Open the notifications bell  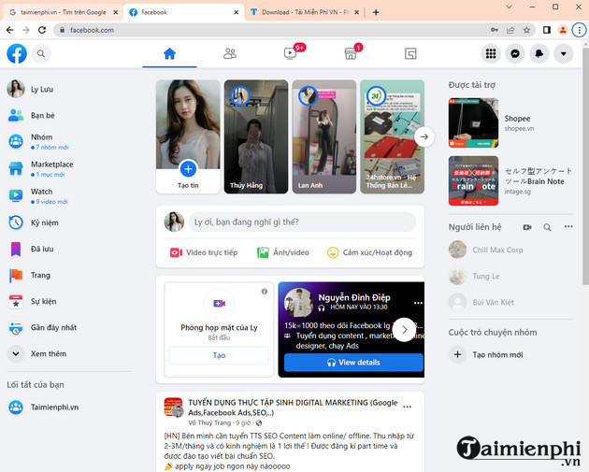point(539,53)
